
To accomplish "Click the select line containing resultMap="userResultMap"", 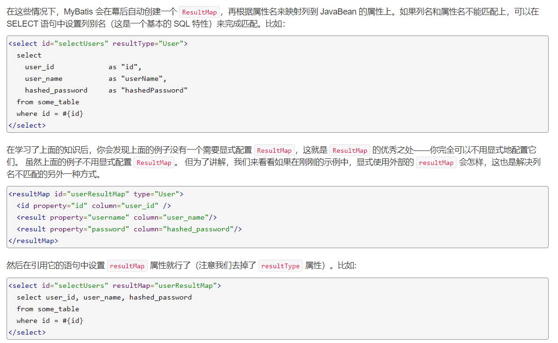I will coord(115,286).
